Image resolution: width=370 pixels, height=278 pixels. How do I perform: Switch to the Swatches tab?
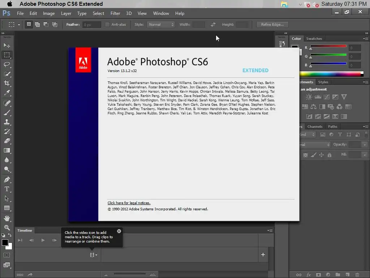tap(314, 38)
